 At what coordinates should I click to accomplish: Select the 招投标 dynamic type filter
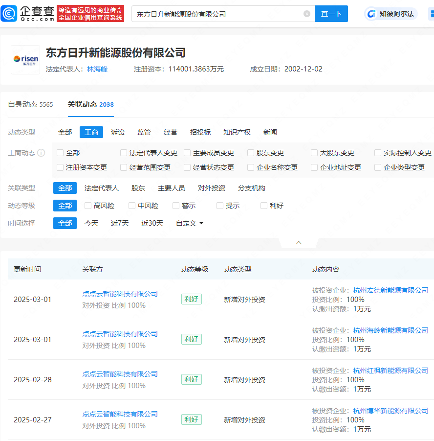tap(200, 132)
